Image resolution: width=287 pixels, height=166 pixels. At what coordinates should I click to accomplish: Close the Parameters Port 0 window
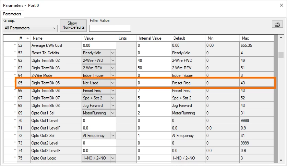click(282, 5)
